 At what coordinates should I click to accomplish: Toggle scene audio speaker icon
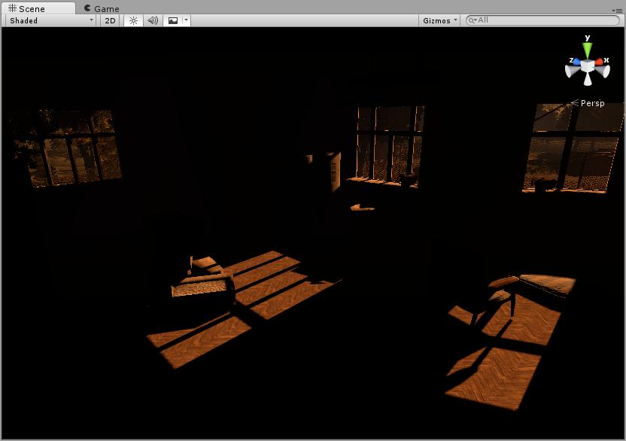pos(153,20)
